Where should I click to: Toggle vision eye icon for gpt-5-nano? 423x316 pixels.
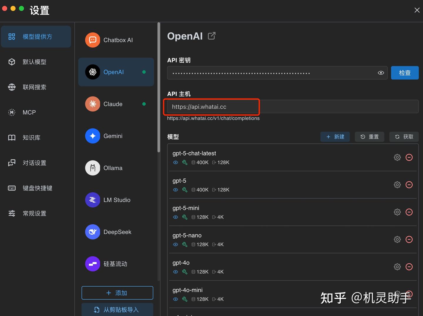[x=175, y=244]
